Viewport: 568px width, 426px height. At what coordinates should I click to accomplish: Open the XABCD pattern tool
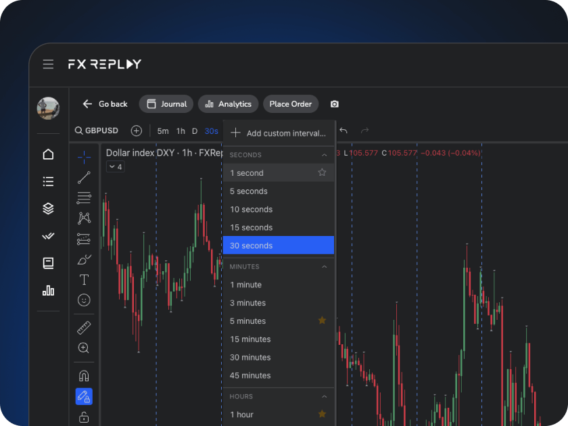point(84,218)
